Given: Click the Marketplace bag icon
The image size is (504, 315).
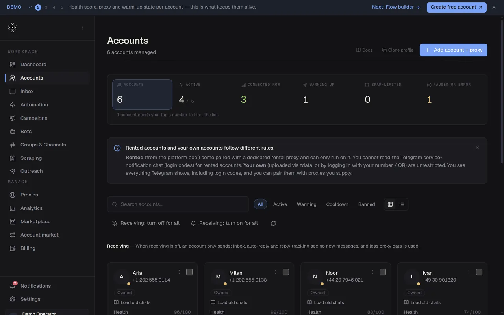Looking at the screenshot, I should [x=13, y=222].
